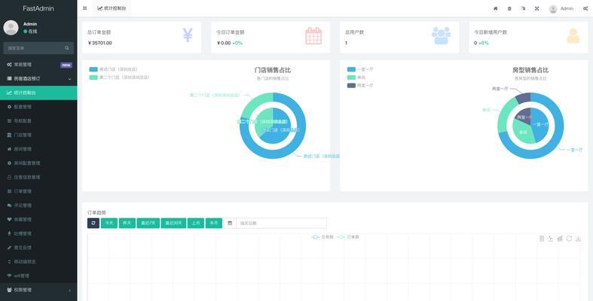Viewport: 593px width, 301px height.
Task: Open 订单管理 in the sidebar
Action: pyautogui.click(x=38, y=191)
